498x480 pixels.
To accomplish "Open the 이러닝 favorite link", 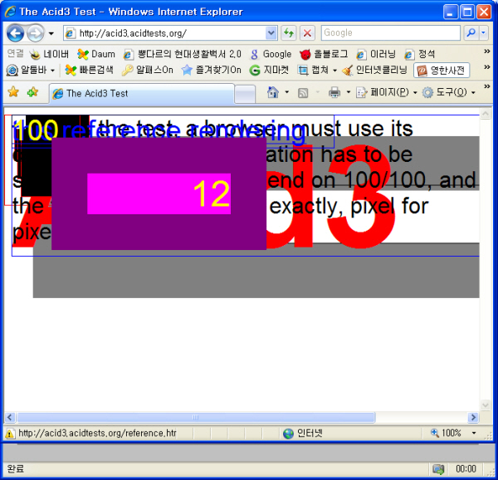I will pyautogui.click(x=376, y=54).
